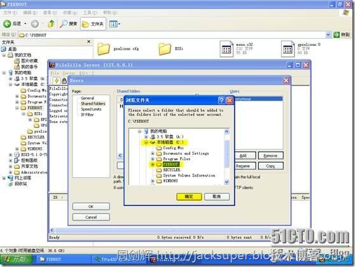Confirm with 确定 in browse folder dialog
Image resolution: width=355 pixels, height=267 pixels.
pos(189,196)
